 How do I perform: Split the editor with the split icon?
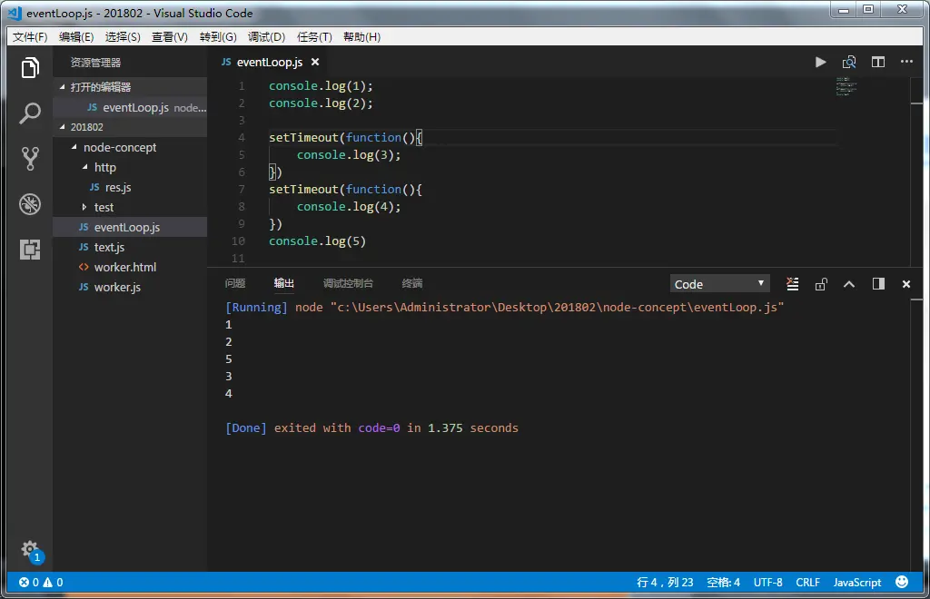tap(878, 63)
